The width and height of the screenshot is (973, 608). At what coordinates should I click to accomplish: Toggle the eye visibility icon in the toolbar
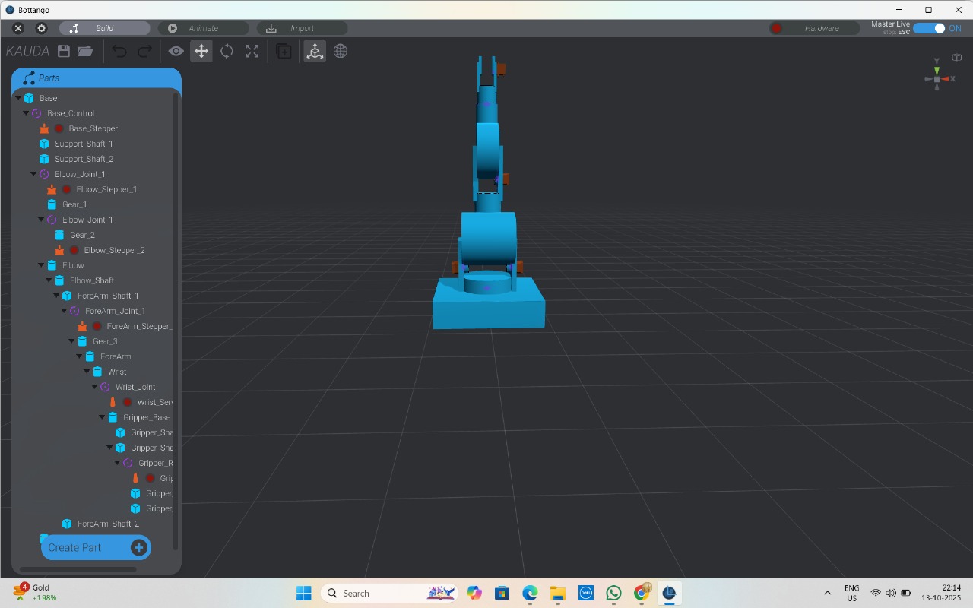tap(176, 51)
